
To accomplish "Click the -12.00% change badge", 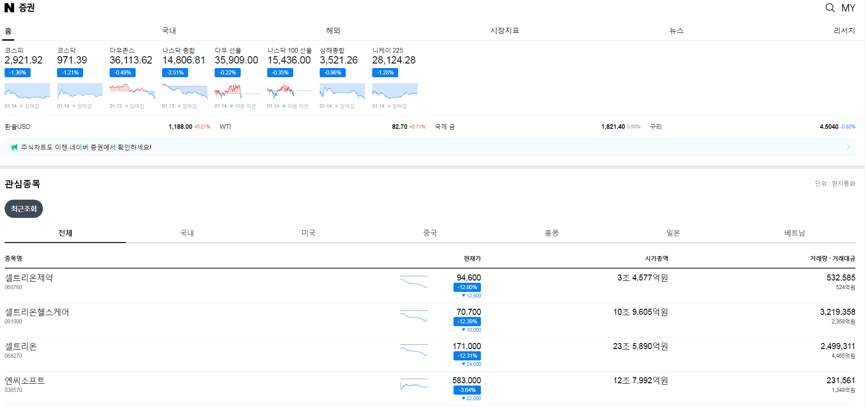I will 467,287.
